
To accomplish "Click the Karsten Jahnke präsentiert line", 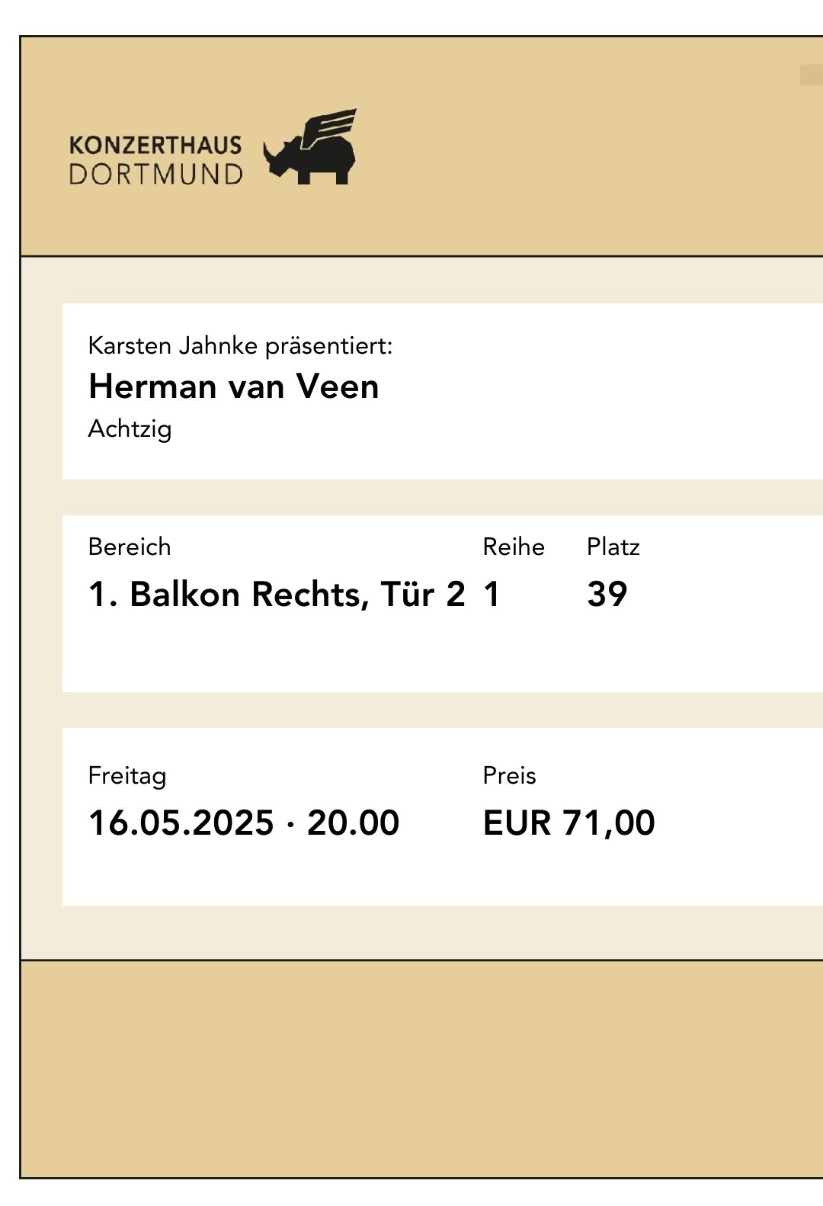I will [240, 346].
